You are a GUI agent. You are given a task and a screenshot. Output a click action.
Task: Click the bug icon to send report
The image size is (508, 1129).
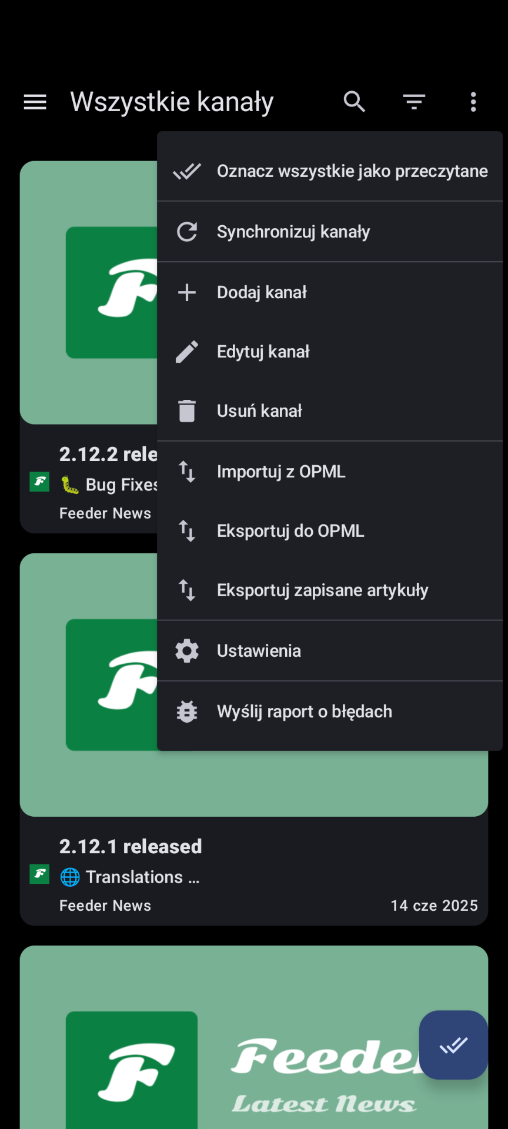[187, 712]
